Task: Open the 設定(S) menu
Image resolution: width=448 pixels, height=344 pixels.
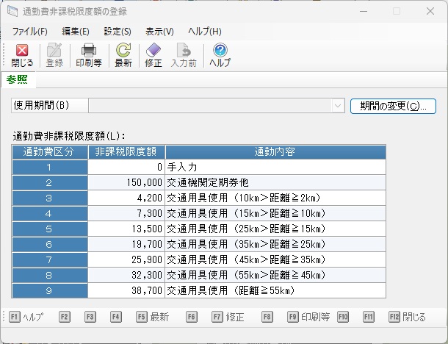Action: point(118,31)
